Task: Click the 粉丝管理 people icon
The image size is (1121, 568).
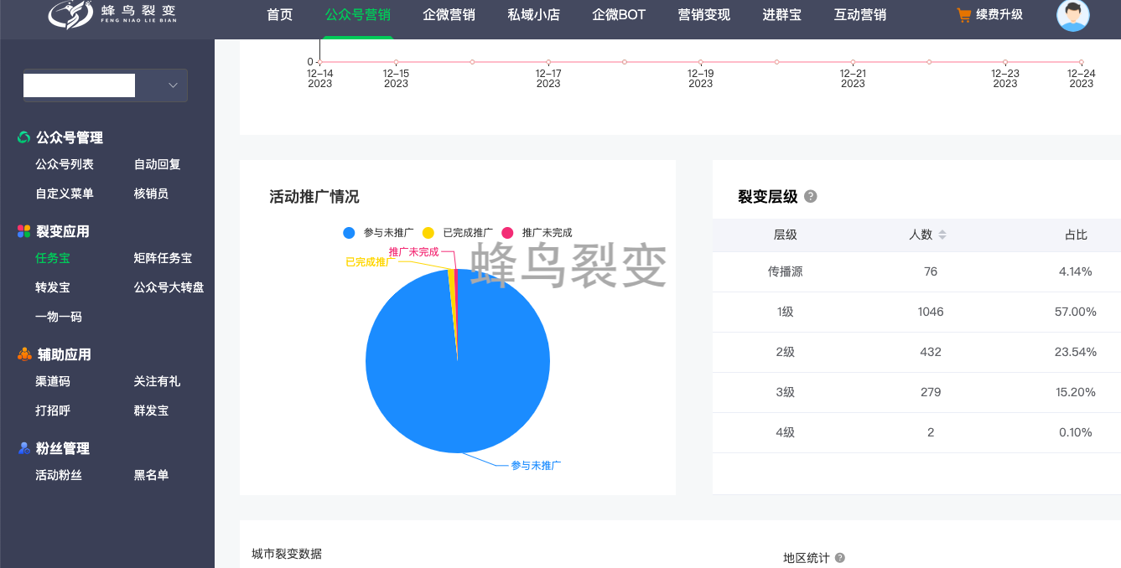Action: pyautogui.click(x=24, y=448)
